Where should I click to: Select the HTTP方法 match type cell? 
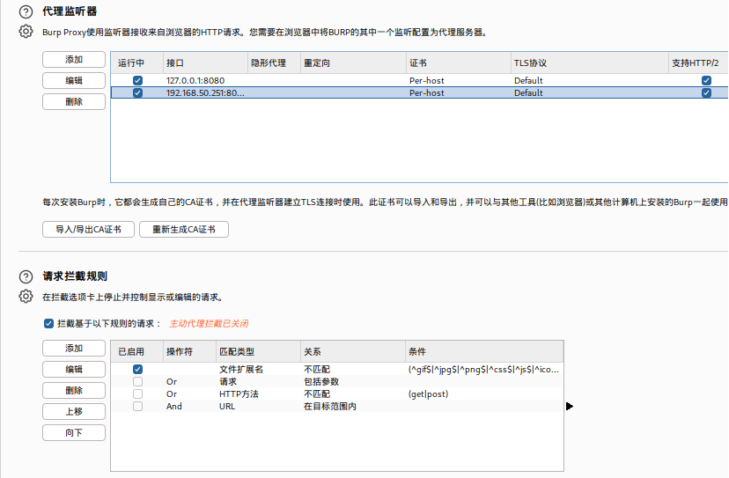coord(258,393)
